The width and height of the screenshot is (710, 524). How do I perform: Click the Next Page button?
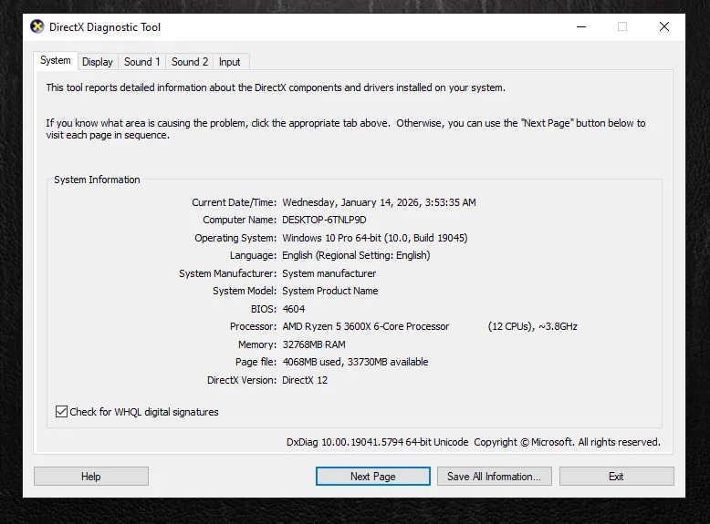tap(372, 477)
